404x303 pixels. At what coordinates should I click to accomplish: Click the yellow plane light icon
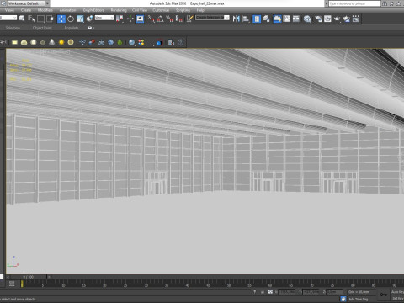pyautogui.click(x=14, y=42)
